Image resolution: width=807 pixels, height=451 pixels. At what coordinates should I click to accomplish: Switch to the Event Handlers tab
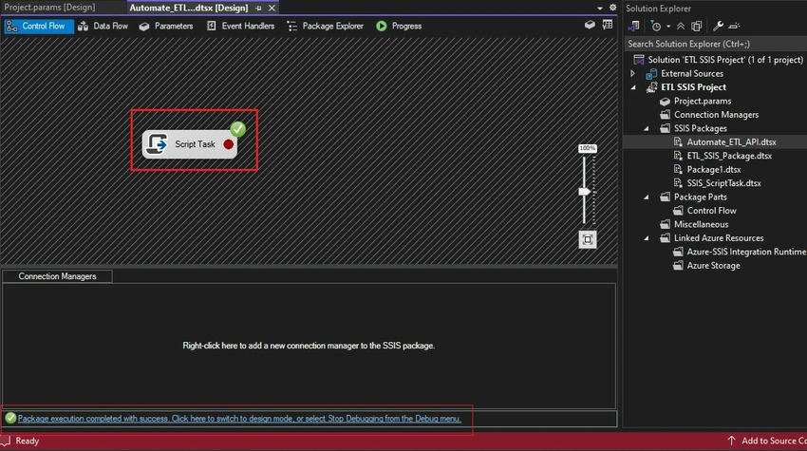click(x=240, y=26)
